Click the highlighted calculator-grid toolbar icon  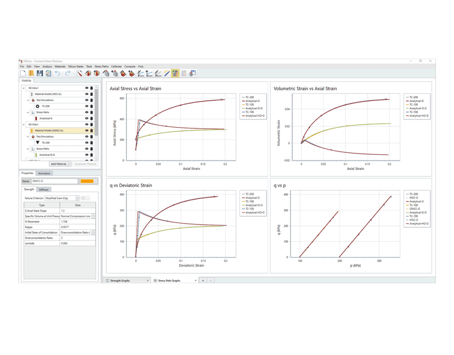point(175,73)
